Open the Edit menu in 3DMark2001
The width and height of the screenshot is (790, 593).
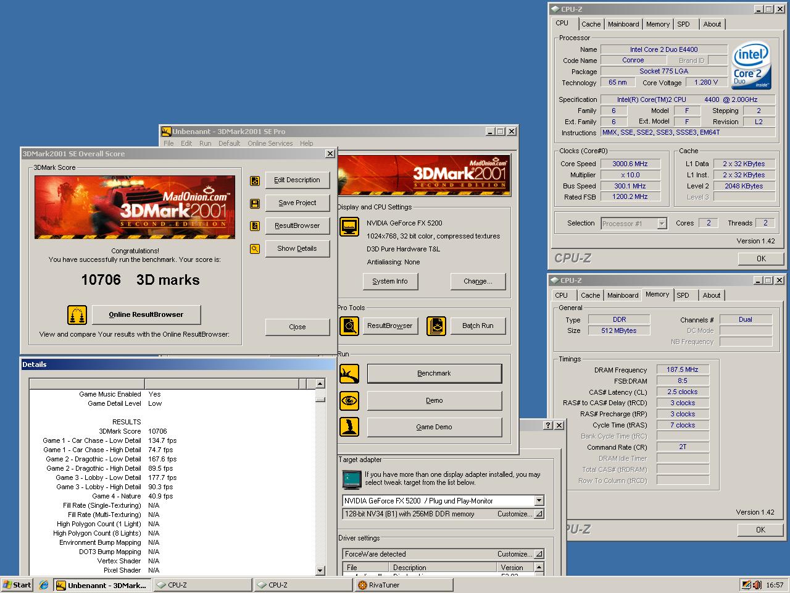(x=186, y=143)
